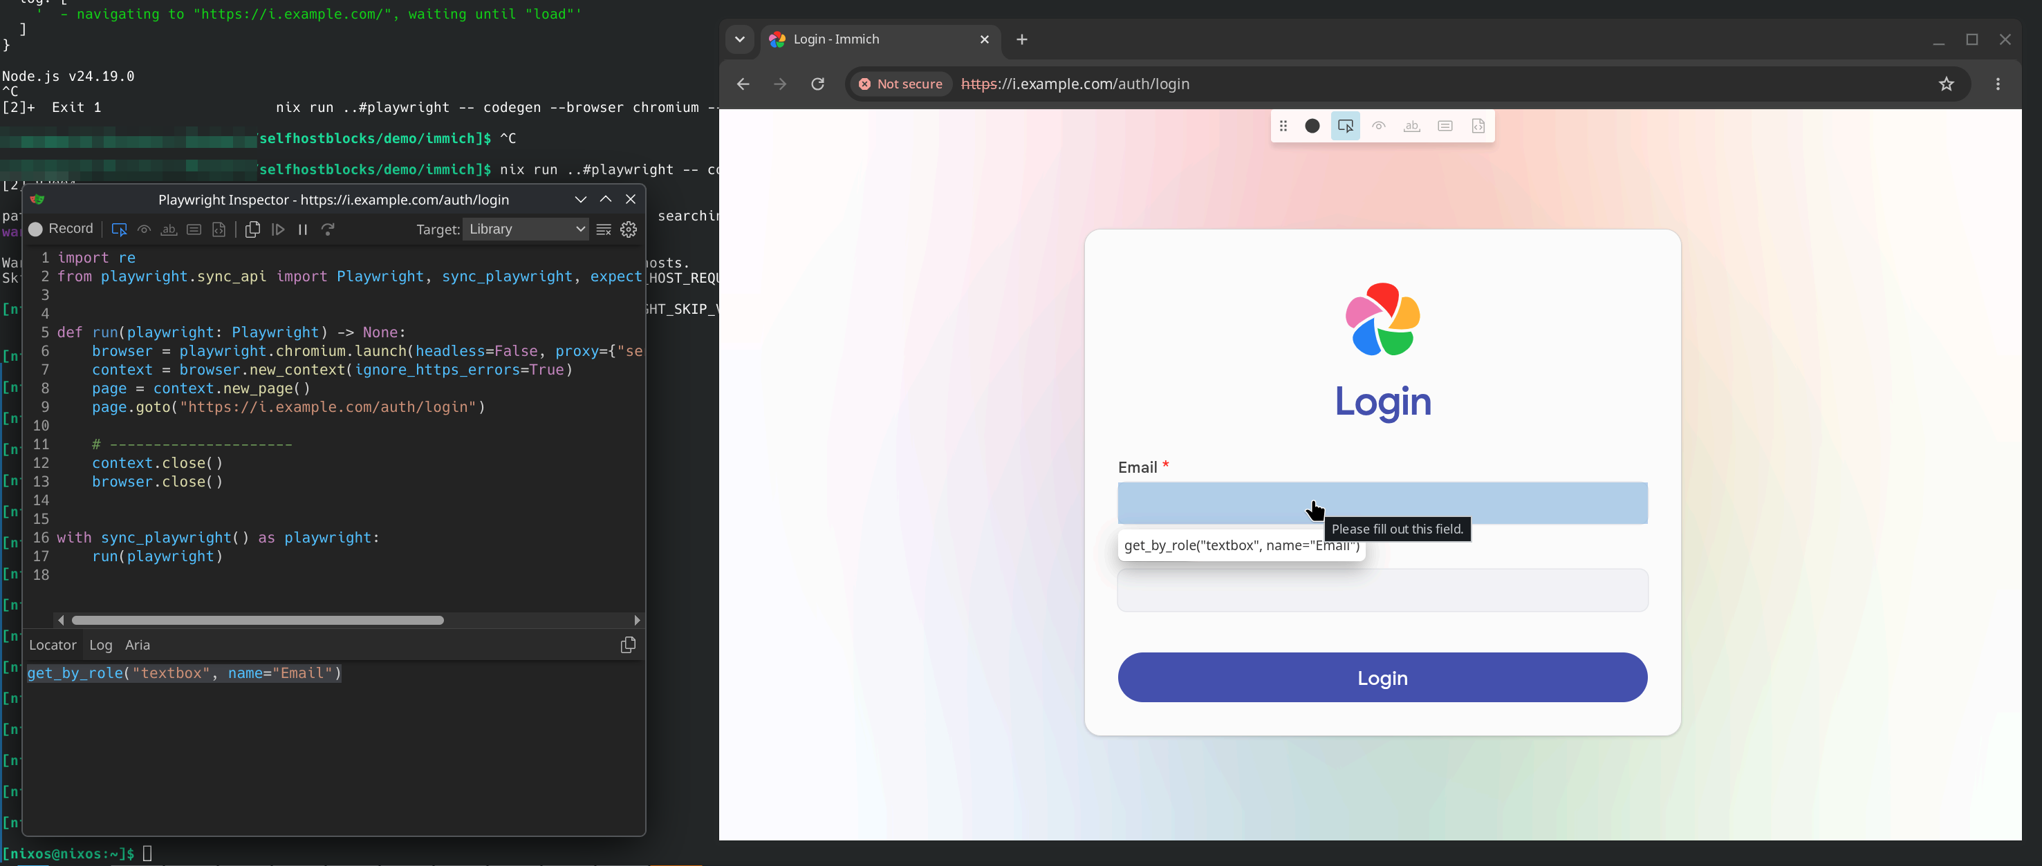The image size is (2042, 866).
Task: Select Assert snapshot icon in Inspector toolbar
Action: pyautogui.click(x=219, y=229)
